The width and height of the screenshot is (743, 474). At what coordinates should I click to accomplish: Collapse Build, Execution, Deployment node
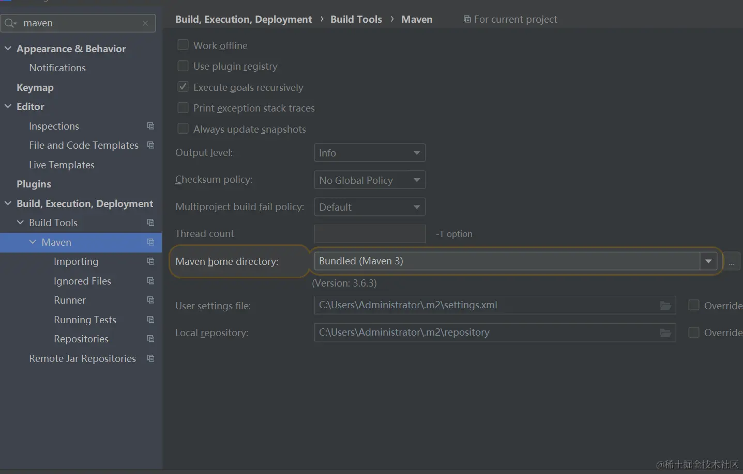8,203
